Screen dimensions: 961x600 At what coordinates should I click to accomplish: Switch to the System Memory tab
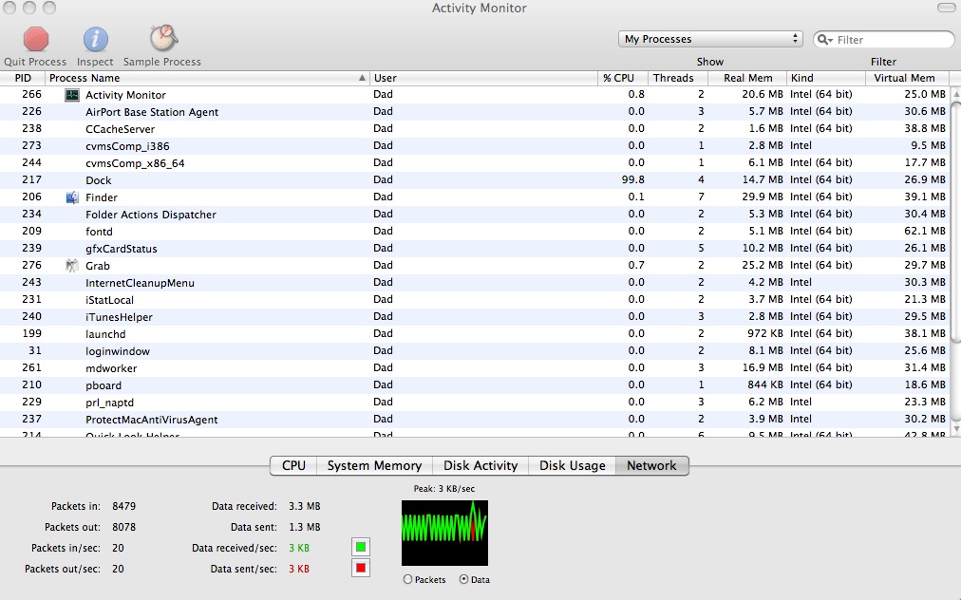(x=374, y=466)
